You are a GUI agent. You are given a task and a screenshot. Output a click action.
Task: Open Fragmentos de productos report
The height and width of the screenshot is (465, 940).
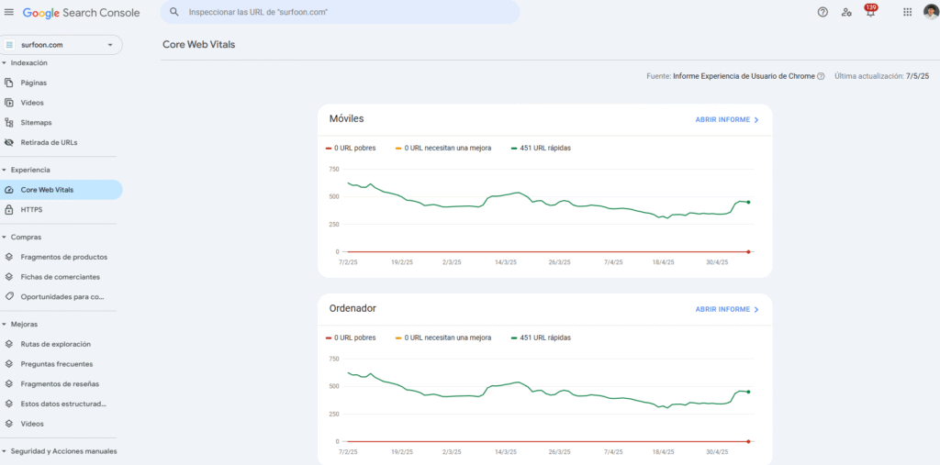[x=63, y=257]
